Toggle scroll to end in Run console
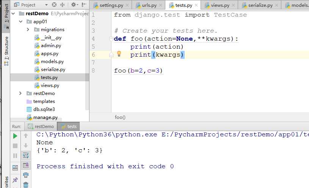Image resolution: width=309 pixels, height=188 pixels. click(26, 165)
